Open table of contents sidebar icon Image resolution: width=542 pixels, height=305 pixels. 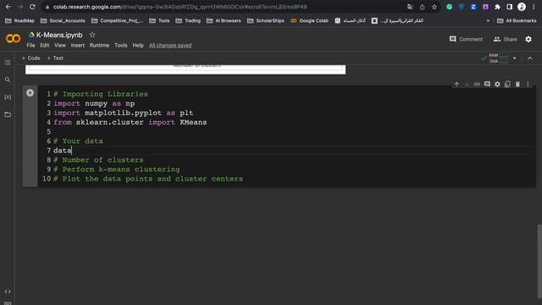tap(8, 63)
